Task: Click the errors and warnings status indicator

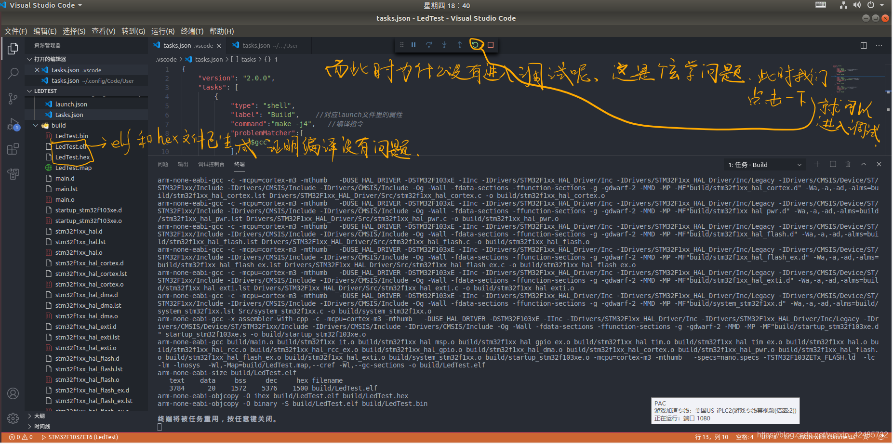Action: tap(21, 437)
